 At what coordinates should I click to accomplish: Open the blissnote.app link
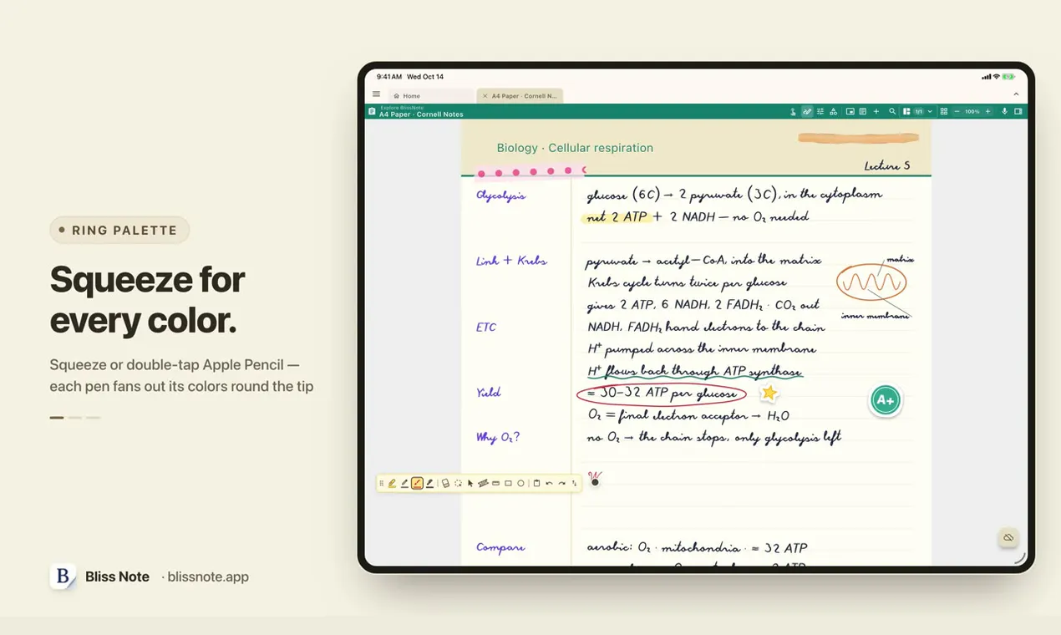point(208,577)
